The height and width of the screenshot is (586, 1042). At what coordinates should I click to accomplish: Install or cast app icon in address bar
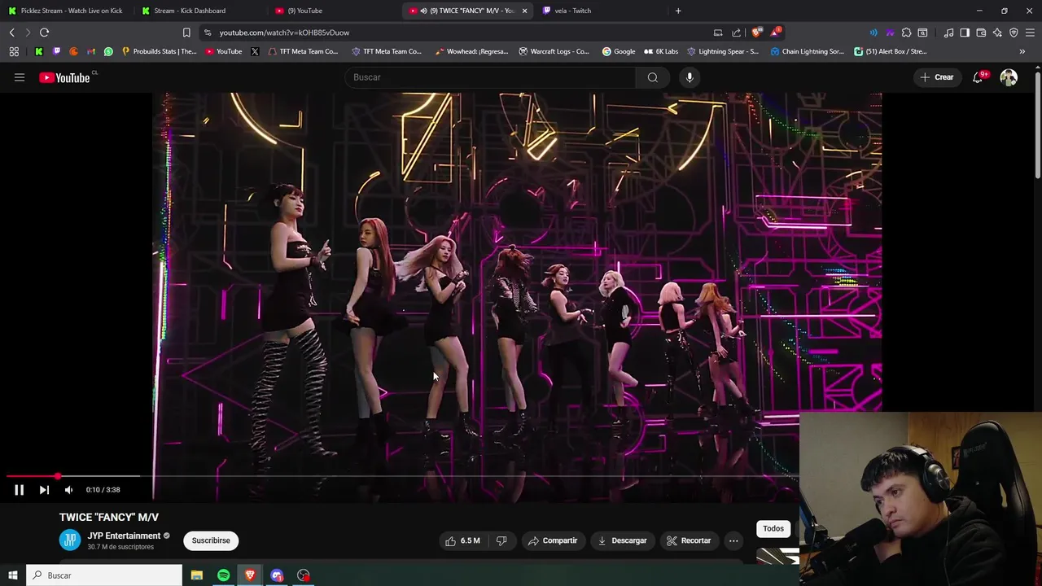(718, 33)
